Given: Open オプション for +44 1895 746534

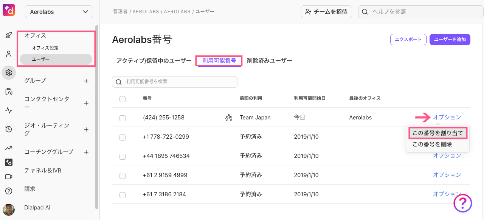Looking at the screenshot, I should tap(447, 156).
